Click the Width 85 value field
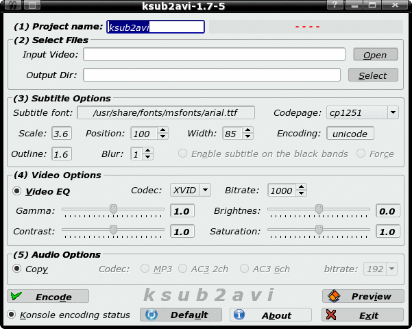The height and width of the screenshot is (329, 412). (x=232, y=133)
